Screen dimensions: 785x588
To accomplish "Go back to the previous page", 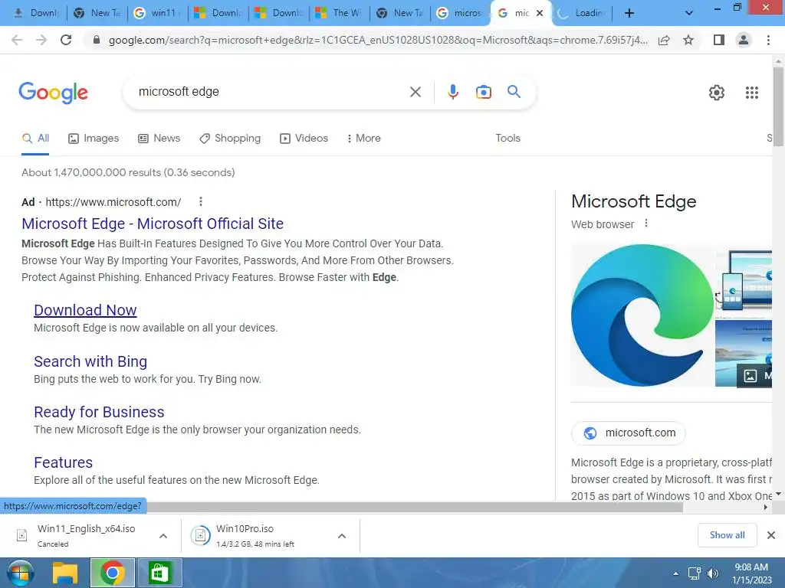I will coord(17,40).
